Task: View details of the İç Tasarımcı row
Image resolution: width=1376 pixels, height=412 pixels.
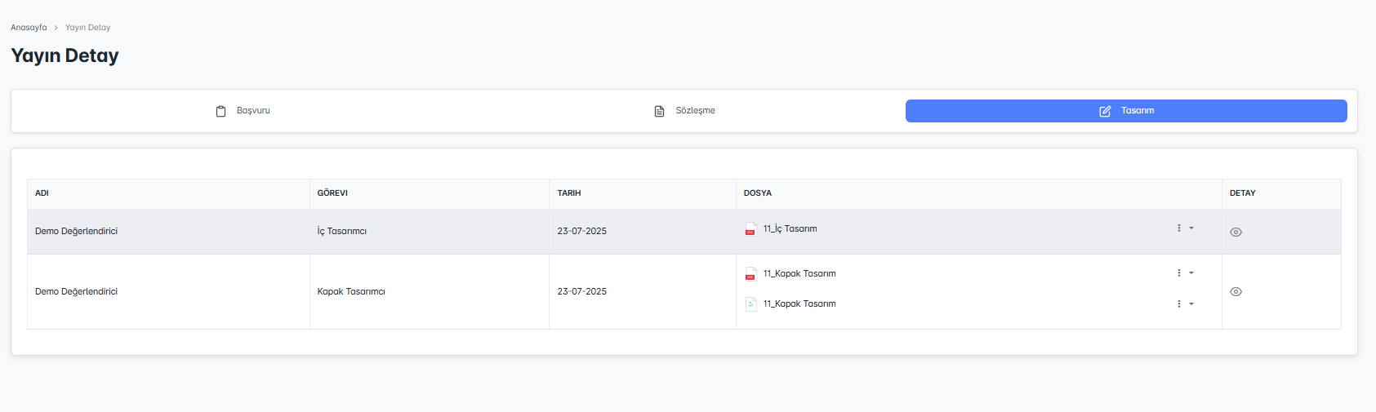Action: (1236, 233)
